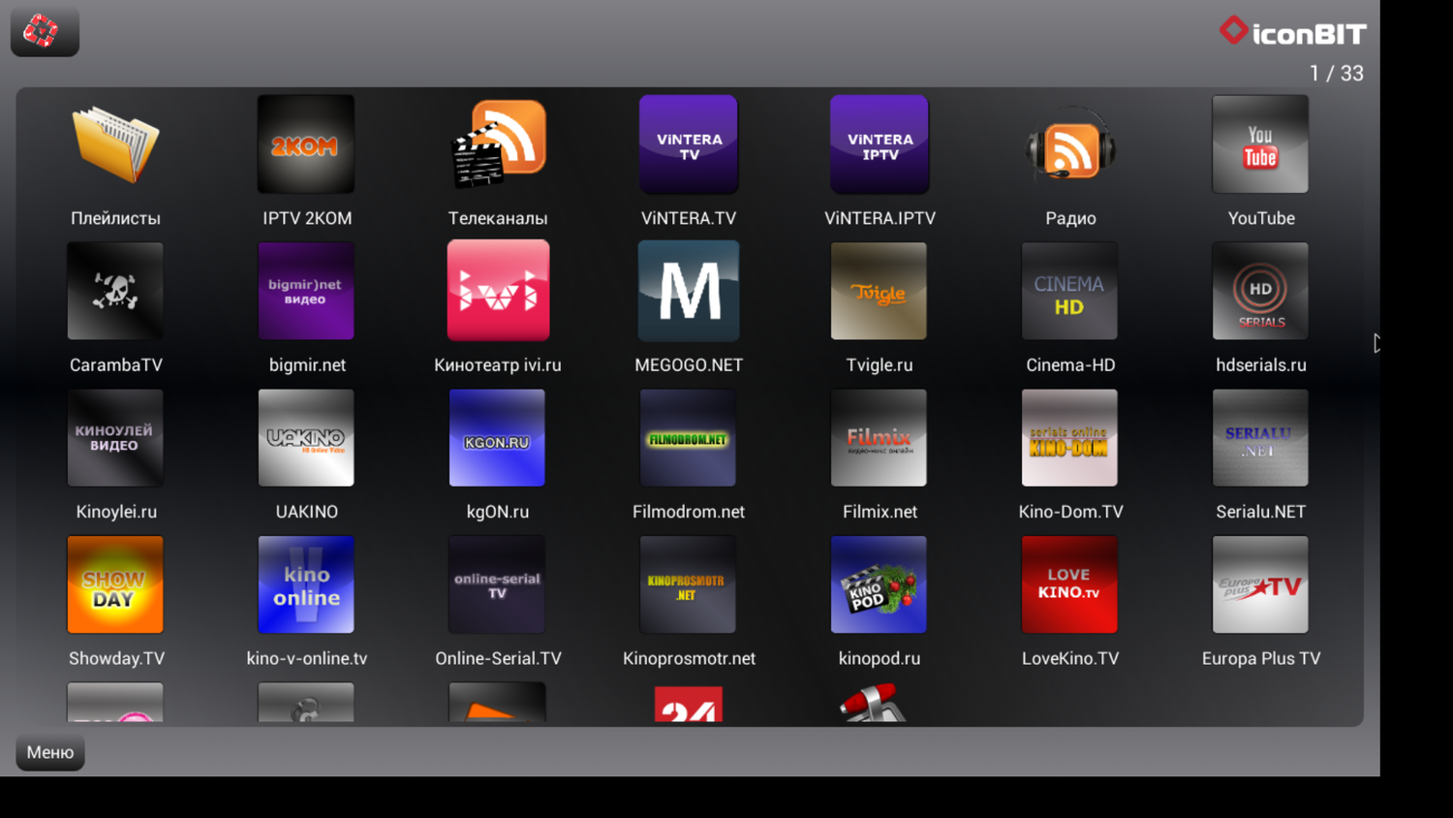The height and width of the screenshot is (818, 1453).
Task: Open the partially visible red 24 icon
Action: click(689, 705)
